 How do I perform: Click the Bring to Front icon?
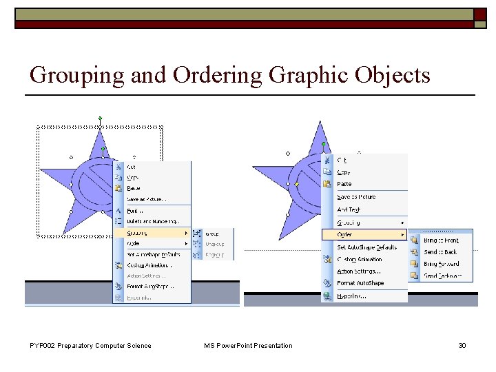[414, 240]
